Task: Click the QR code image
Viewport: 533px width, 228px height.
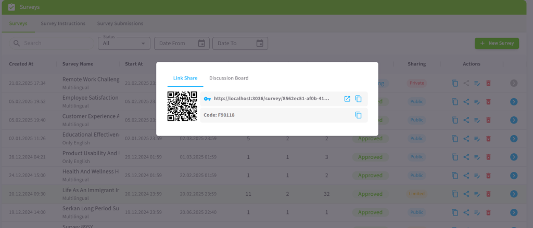Action: (x=182, y=106)
